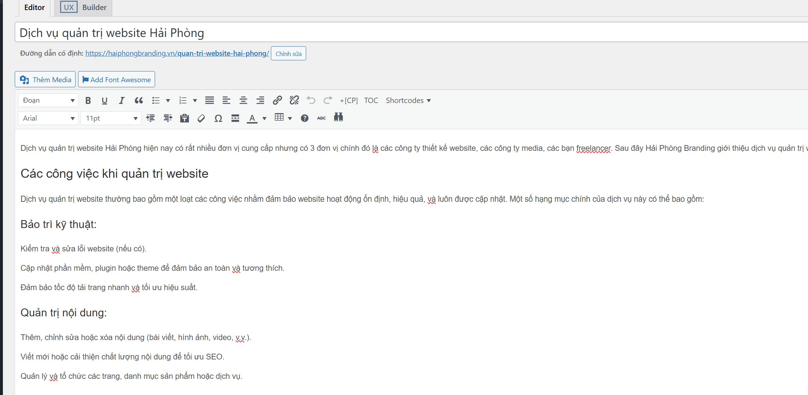Insert a blockquote

pos(139,101)
